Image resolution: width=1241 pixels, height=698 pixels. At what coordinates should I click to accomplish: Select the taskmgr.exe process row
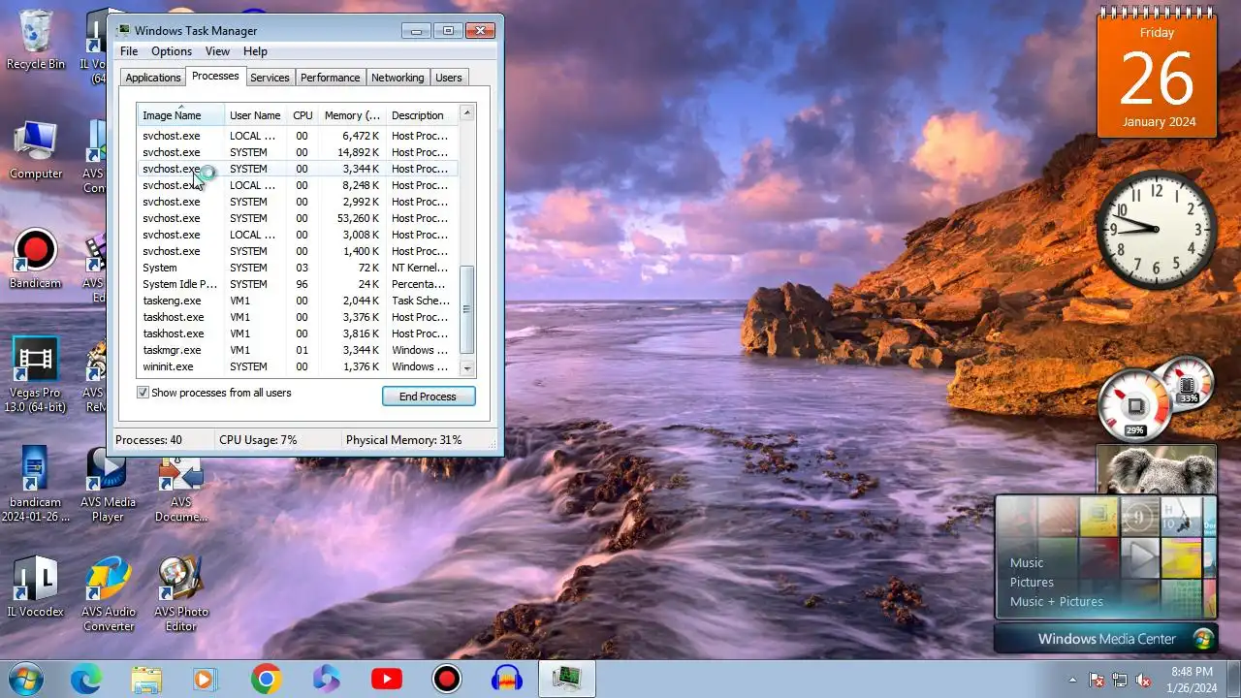(x=298, y=350)
